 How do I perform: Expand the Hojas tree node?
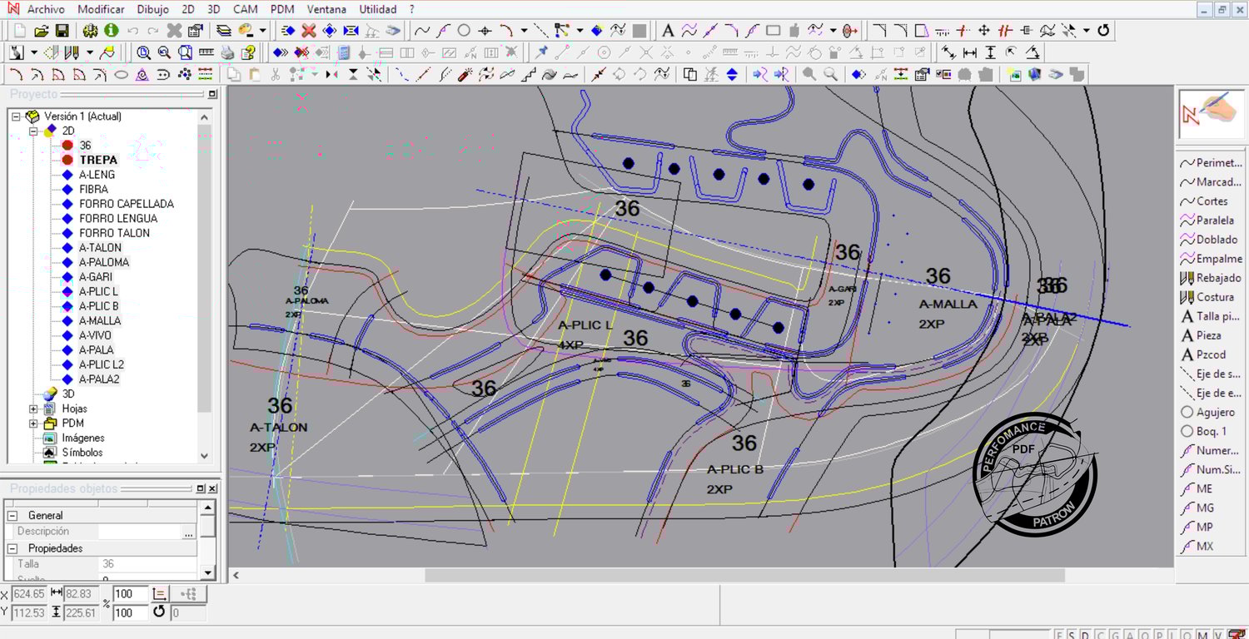coord(34,409)
